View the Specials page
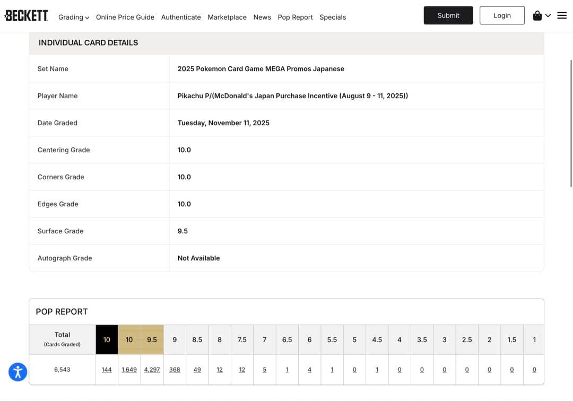The width and height of the screenshot is (573, 402). 333,17
